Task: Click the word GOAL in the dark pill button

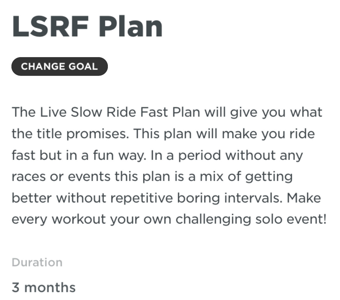Action: click(x=83, y=67)
